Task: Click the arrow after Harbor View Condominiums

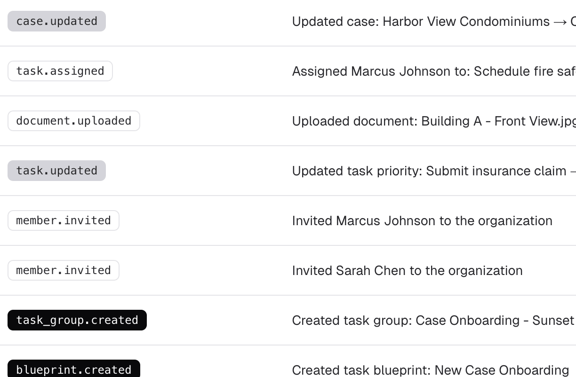Action: (560, 22)
